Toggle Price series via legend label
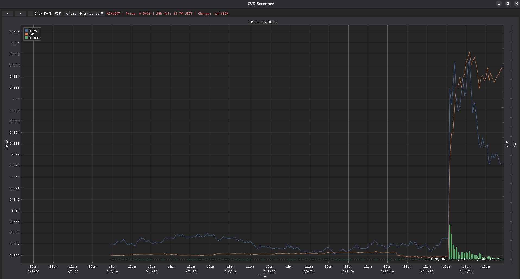Screen dimensions: 520x279 [33, 31]
